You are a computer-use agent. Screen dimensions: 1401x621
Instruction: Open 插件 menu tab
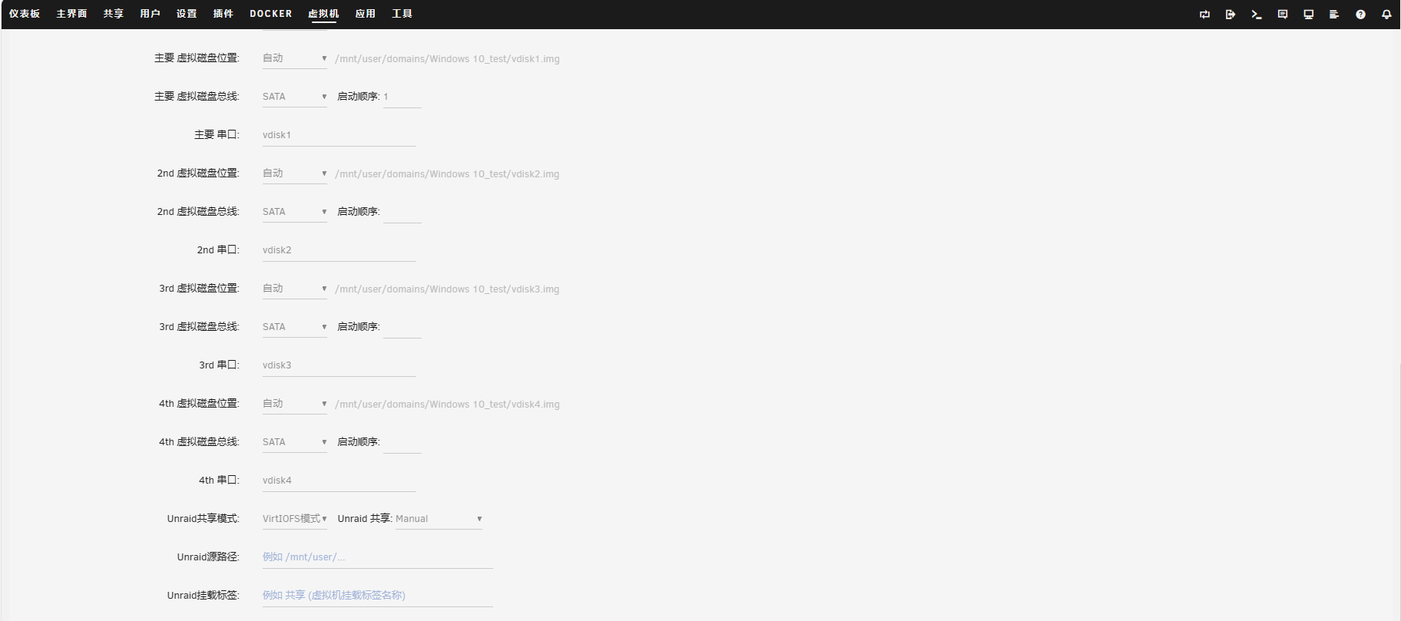tap(224, 14)
